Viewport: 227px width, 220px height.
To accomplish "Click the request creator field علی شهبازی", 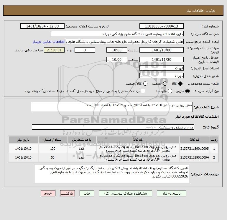I will pos(125,42).
